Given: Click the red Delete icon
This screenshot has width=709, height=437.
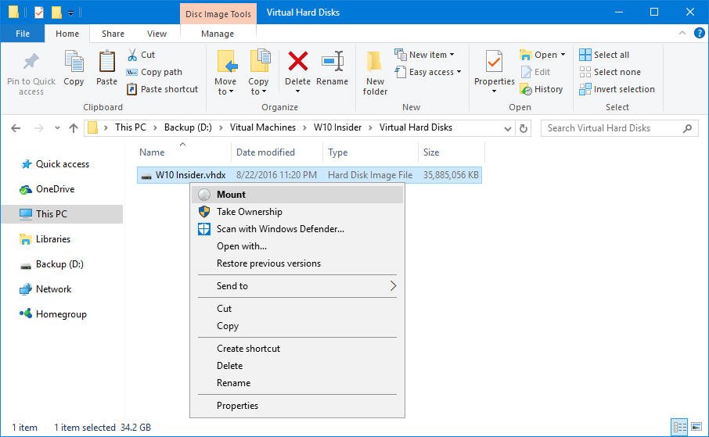Looking at the screenshot, I should click(298, 61).
